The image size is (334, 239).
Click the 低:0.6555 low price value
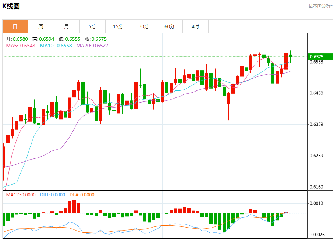pos(70,39)
